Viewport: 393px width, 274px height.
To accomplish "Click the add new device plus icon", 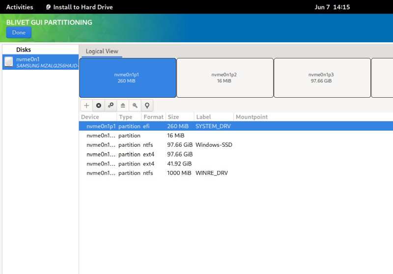I will tap(86, 105).
